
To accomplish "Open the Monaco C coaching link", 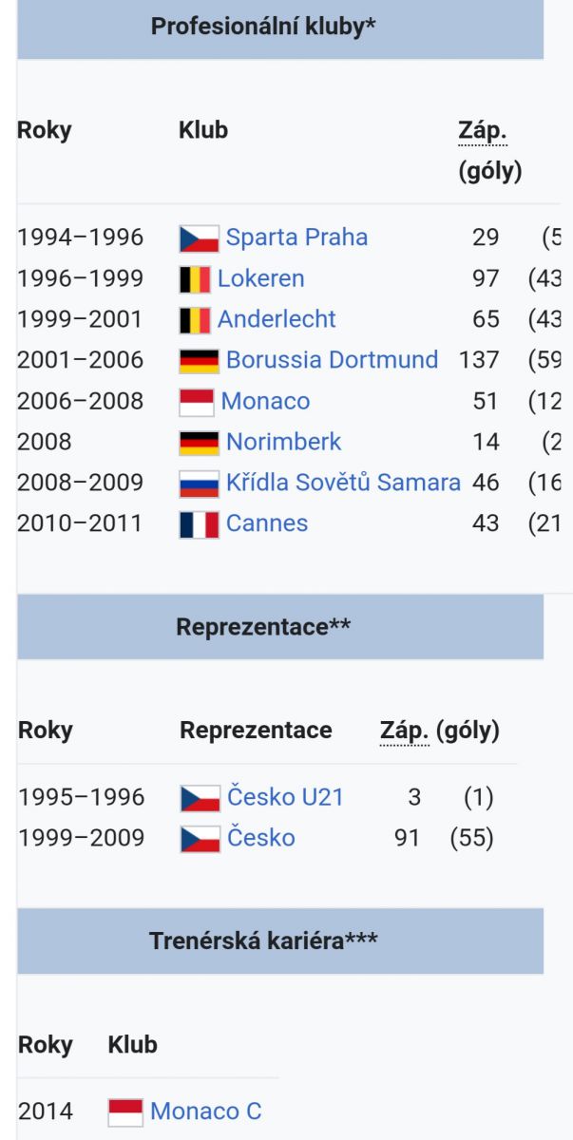I will pyautogui.click(x=206, y=1111).
